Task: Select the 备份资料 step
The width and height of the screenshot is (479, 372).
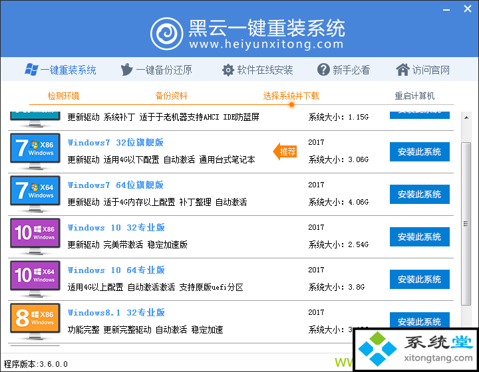Action: (x=171, y=96)
